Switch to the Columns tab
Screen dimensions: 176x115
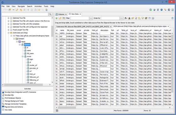[61, 14]
